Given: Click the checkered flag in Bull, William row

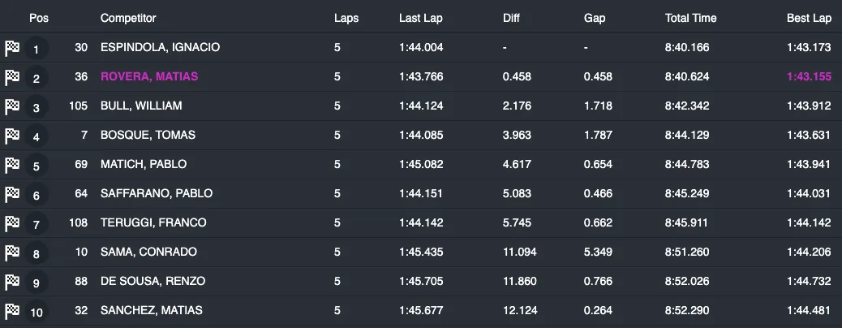Looking at the screenshot, I should (x=12, y=106).
